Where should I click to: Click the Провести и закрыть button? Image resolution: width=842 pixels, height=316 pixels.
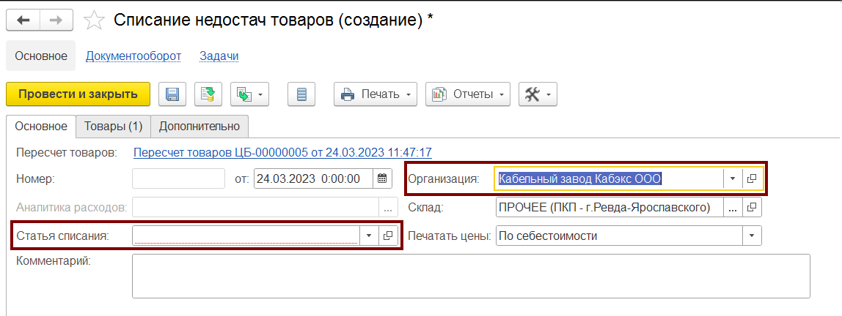point(78,94)
